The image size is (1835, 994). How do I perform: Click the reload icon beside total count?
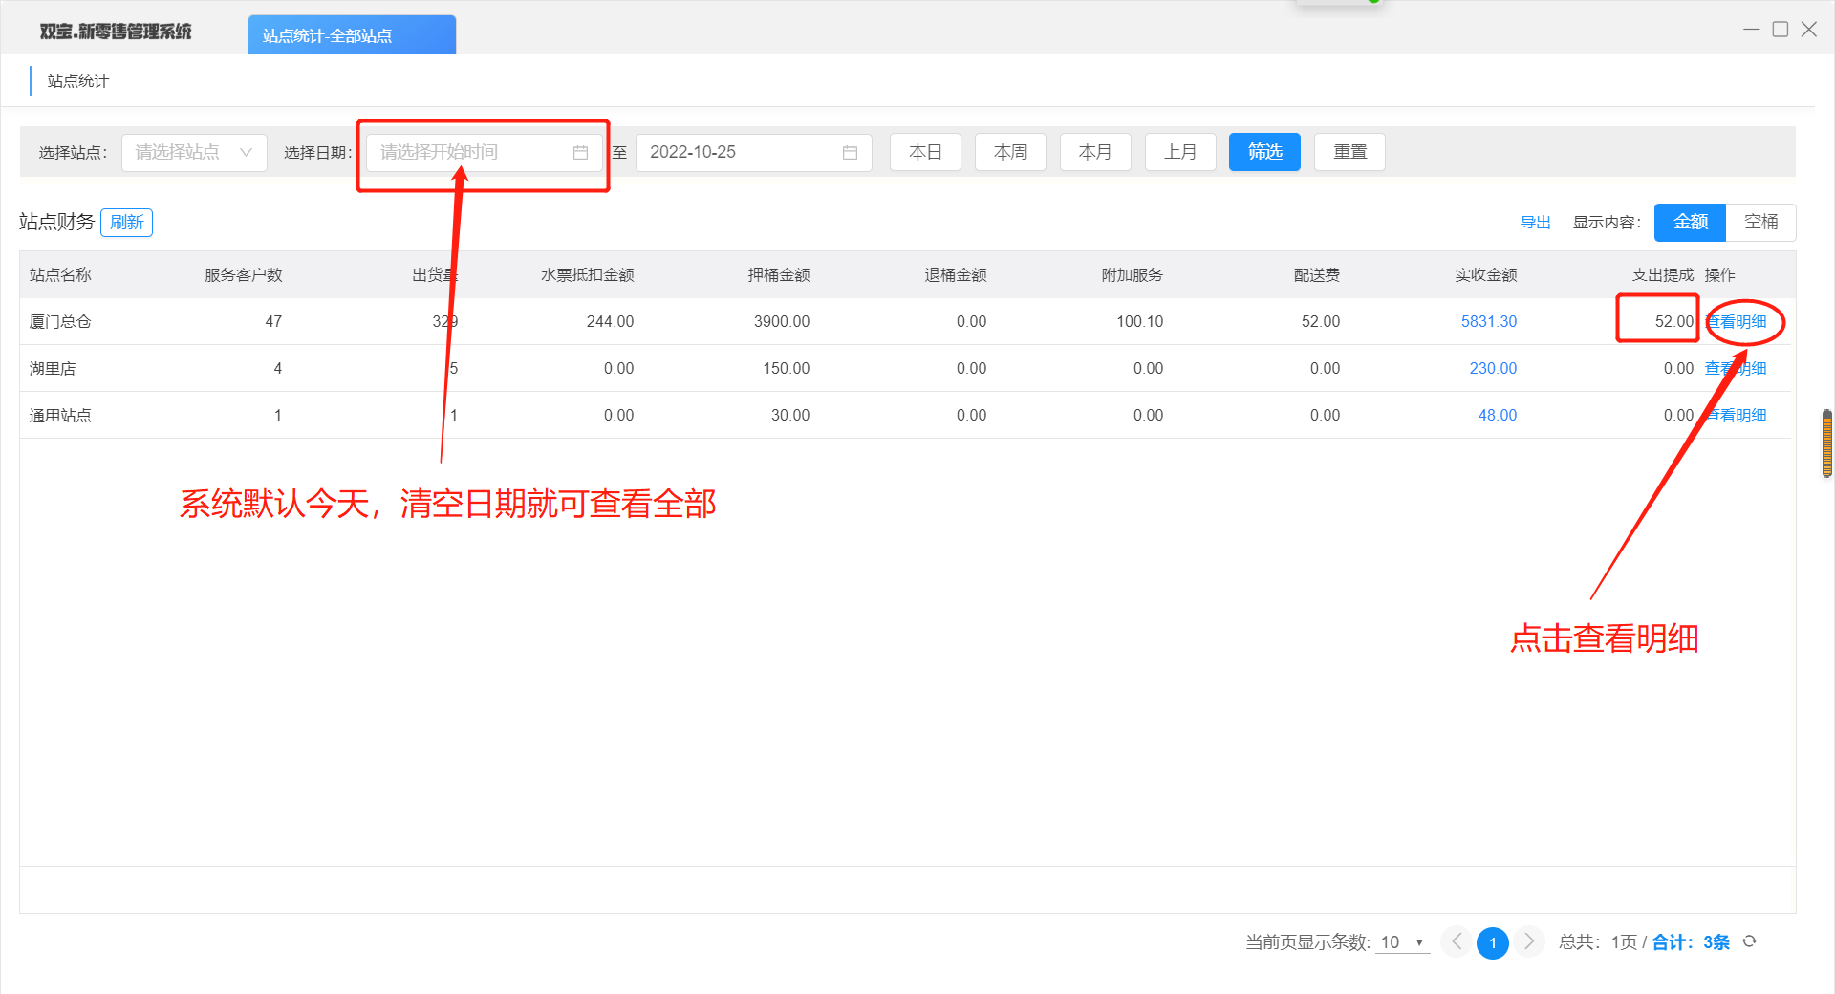click(x=1749, y=941)
